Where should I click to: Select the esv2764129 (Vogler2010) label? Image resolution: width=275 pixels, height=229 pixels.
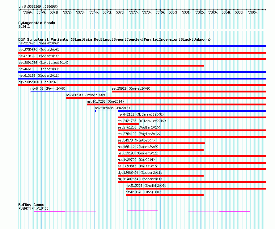point(139,134)
